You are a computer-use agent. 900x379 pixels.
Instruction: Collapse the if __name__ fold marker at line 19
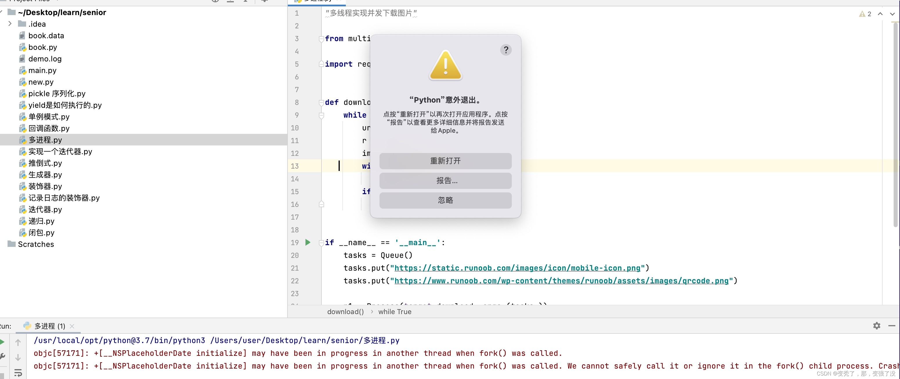(321, 243)
